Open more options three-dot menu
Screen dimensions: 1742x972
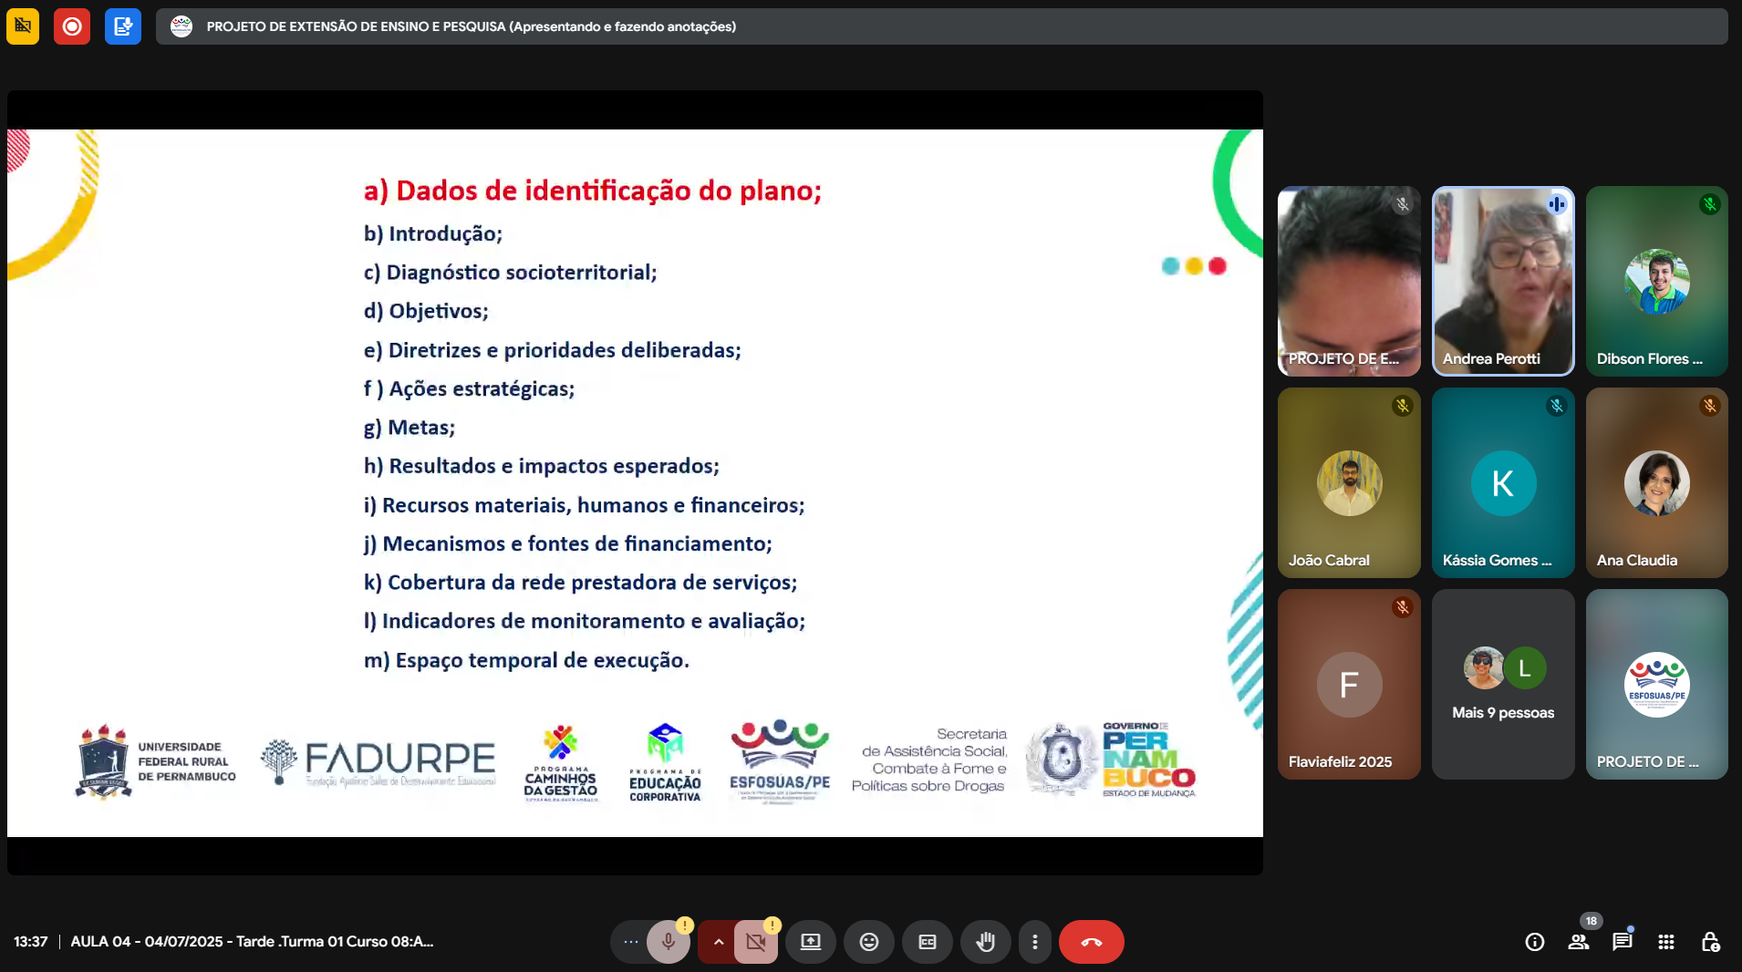click(x=1034, y=942)
